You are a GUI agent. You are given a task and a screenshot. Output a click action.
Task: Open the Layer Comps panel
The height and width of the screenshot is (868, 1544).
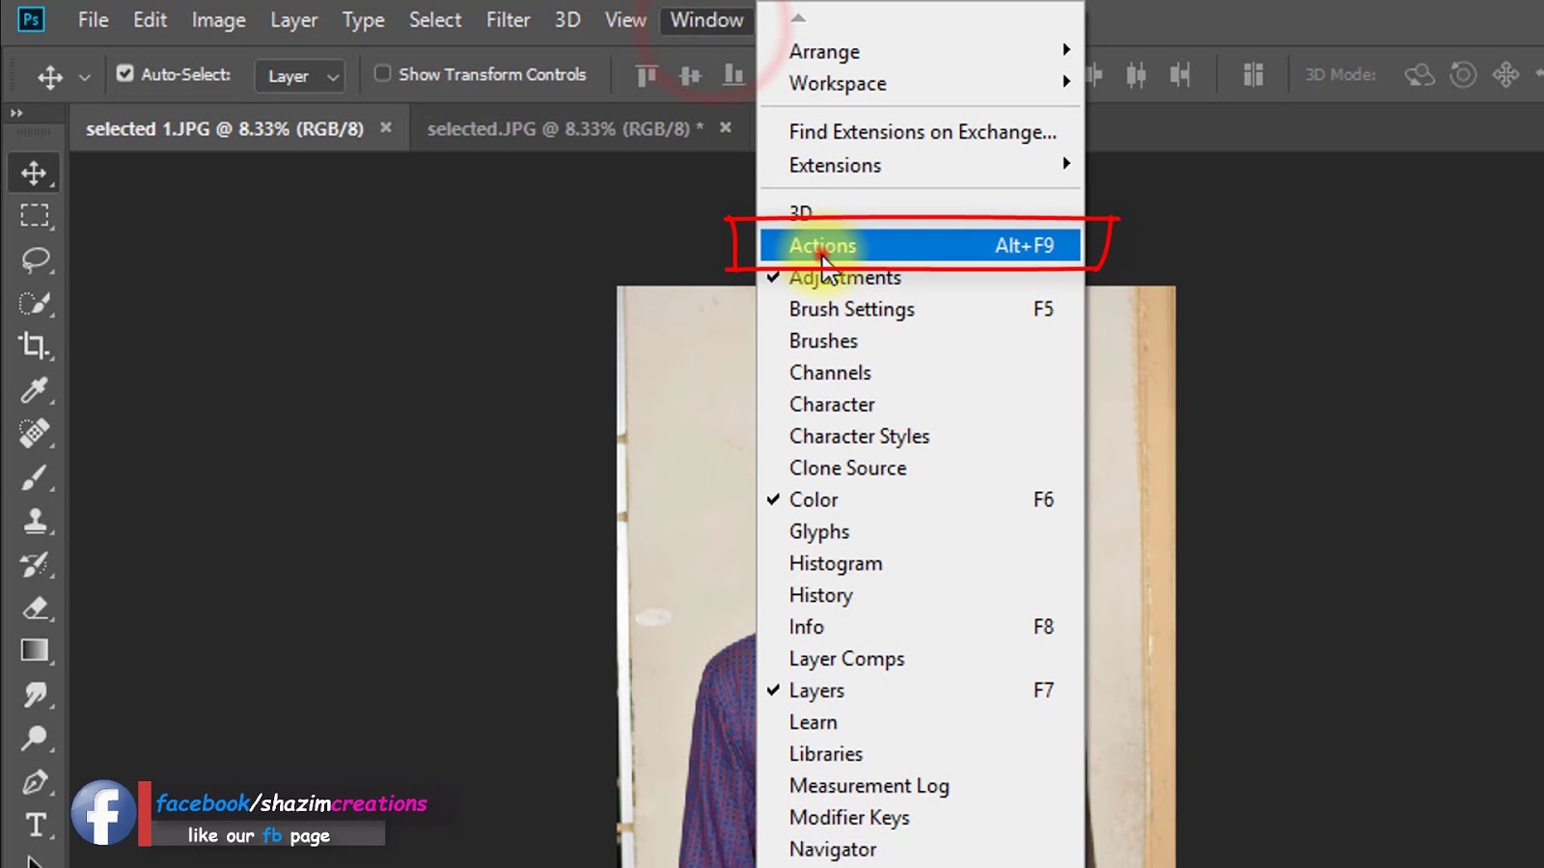pyautogui.click(x=921, y=659)
